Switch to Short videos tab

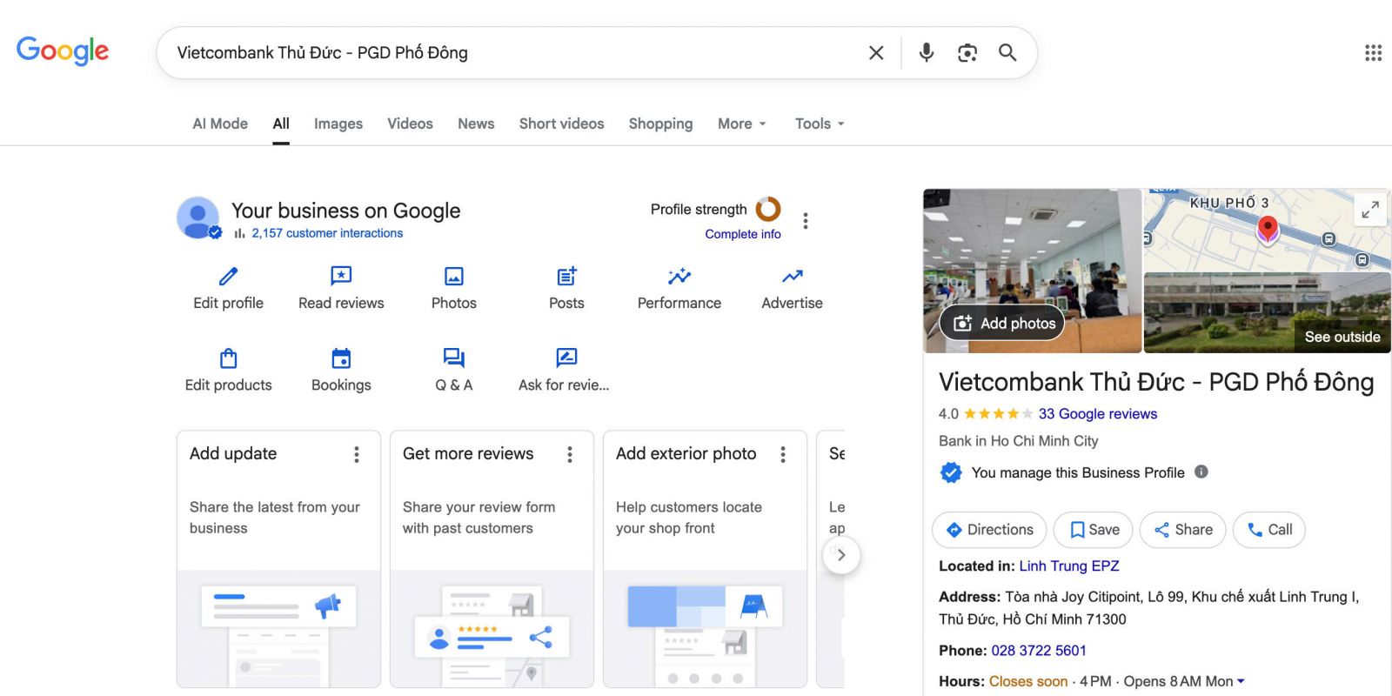pyautogui.click(x=561, y=124)
